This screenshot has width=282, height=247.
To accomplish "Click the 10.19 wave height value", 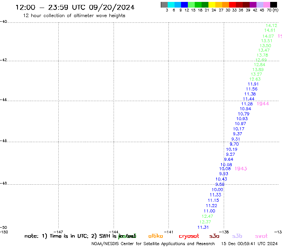I will [x=232, y=149].
